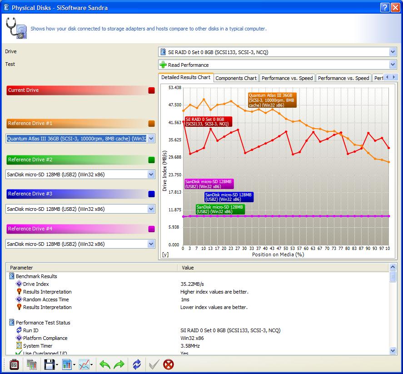Open the second Performance vs. Speed tab
The width and height of the screenshot is (403, 374).
point(343,78)
